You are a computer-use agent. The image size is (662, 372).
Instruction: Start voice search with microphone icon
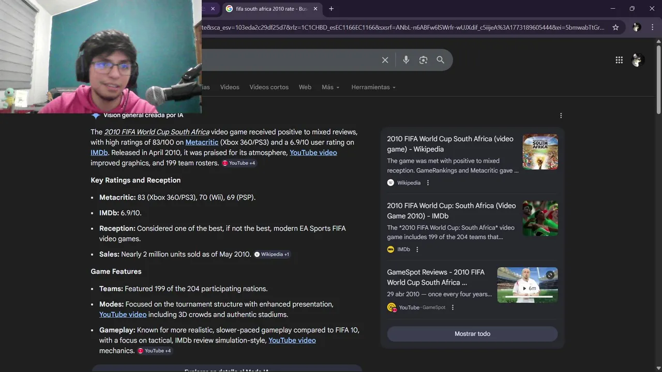[x=406, y=60]
